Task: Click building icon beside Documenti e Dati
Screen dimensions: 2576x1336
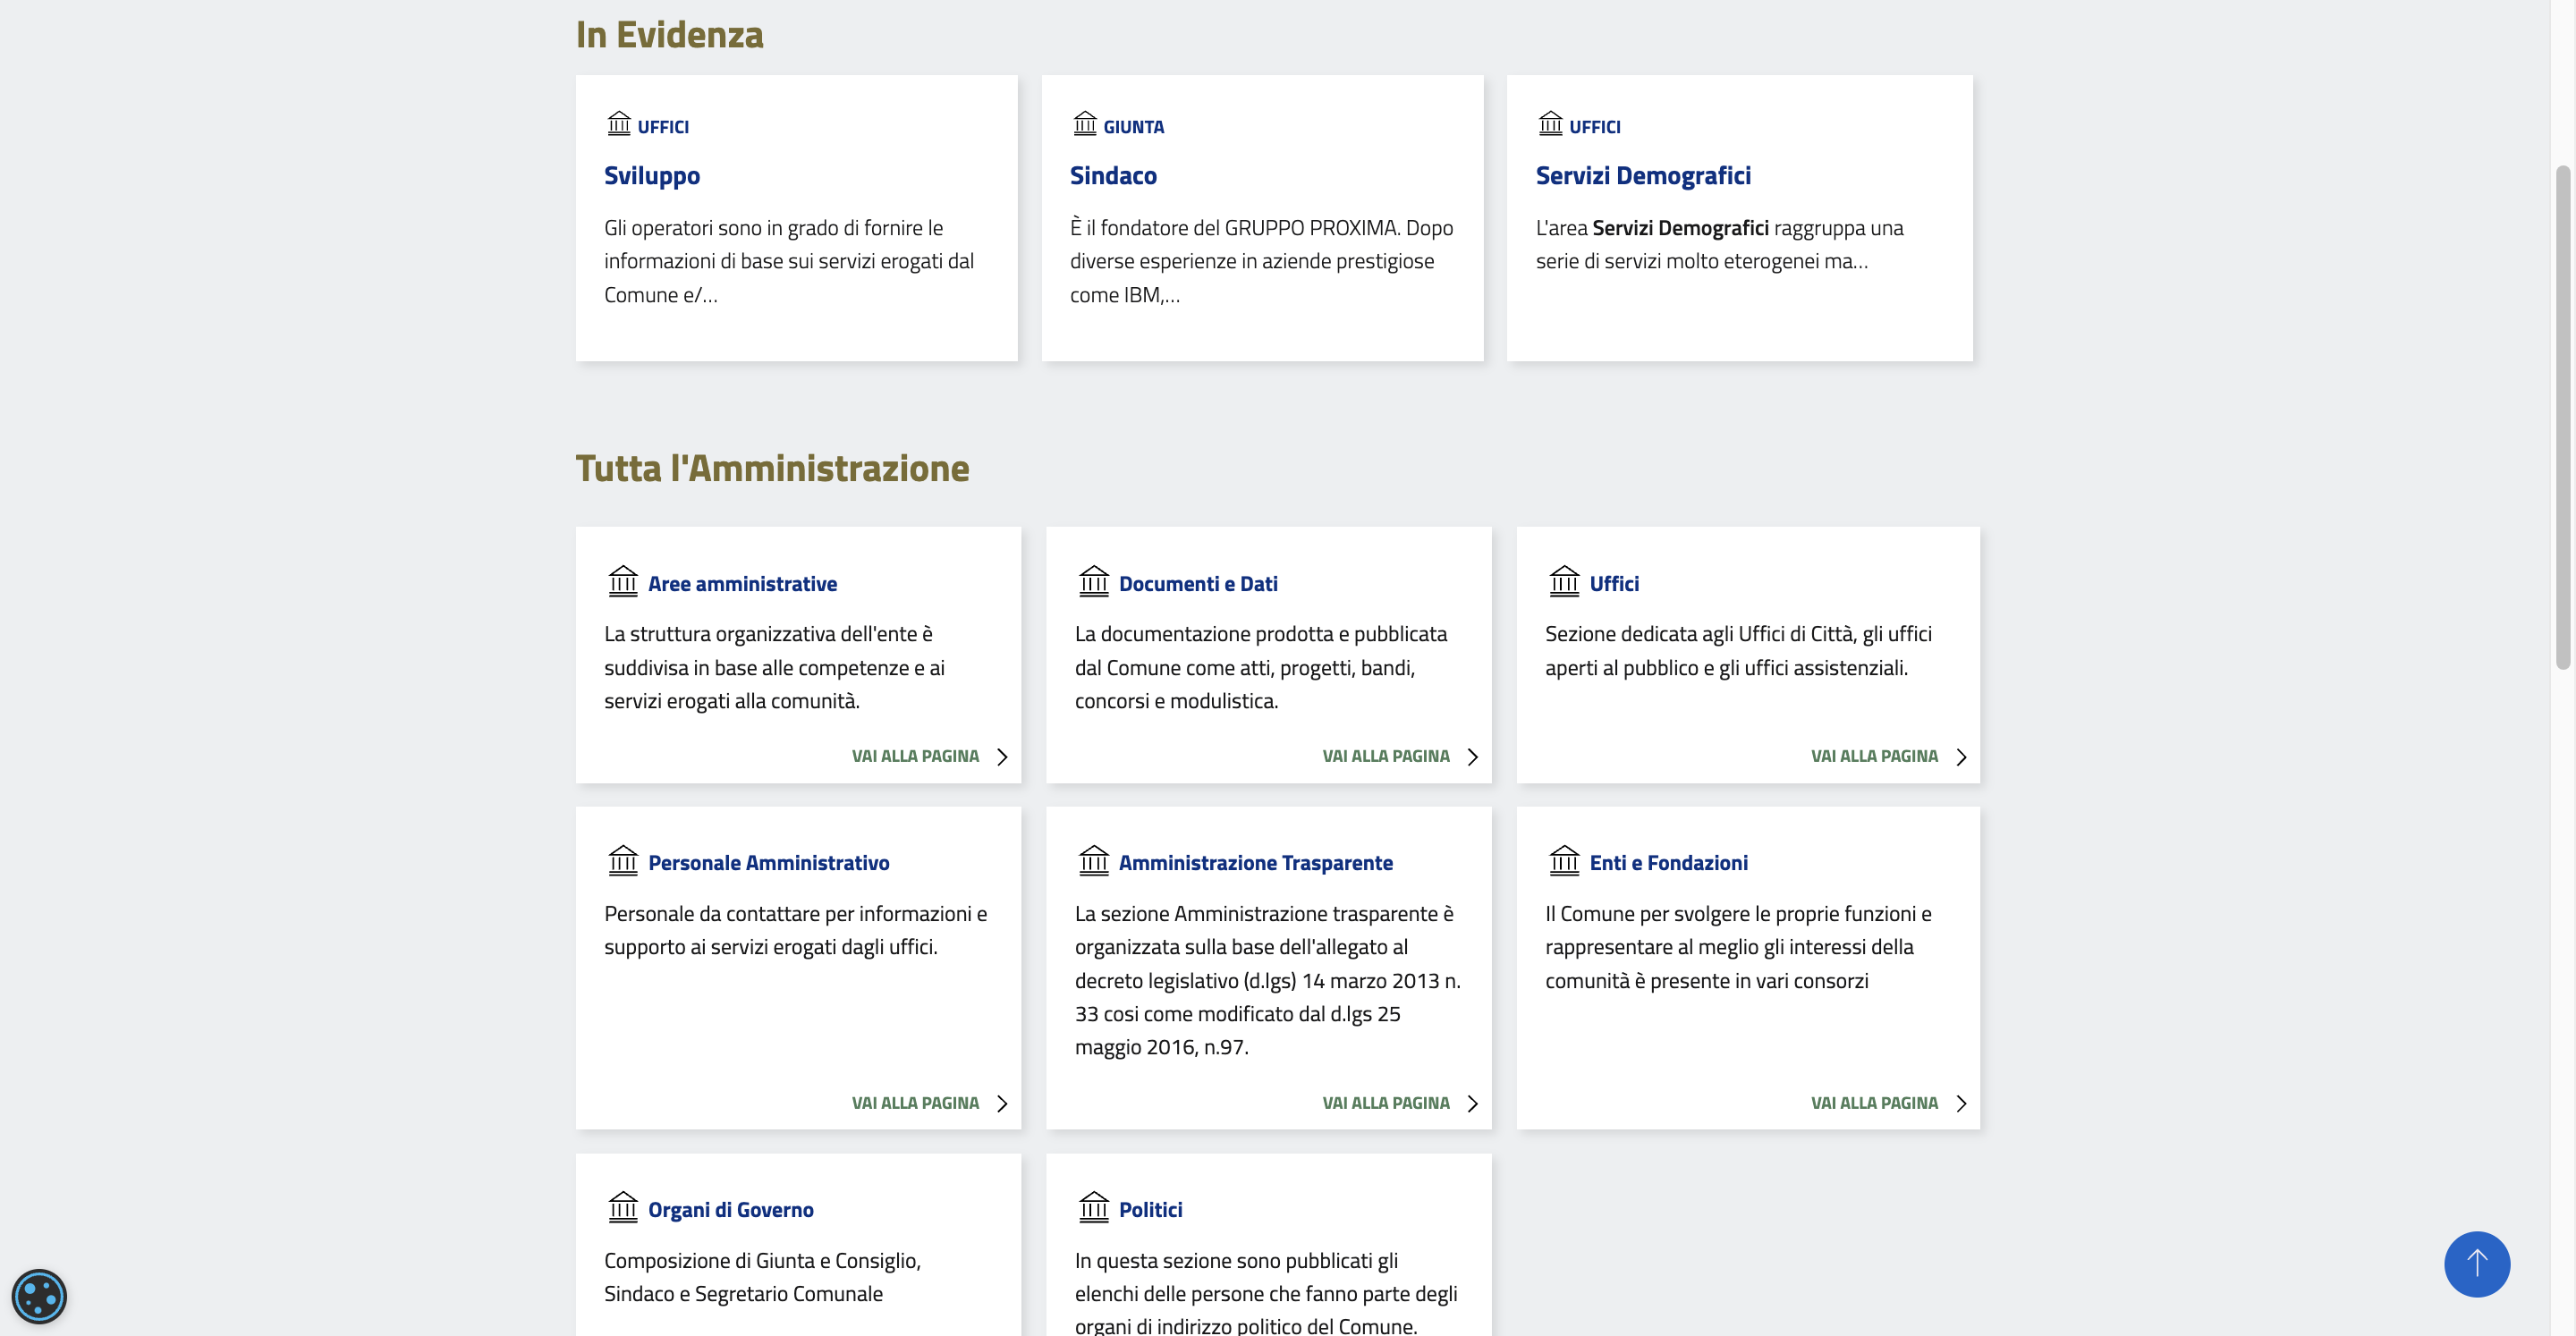Action: (1093, 582)
